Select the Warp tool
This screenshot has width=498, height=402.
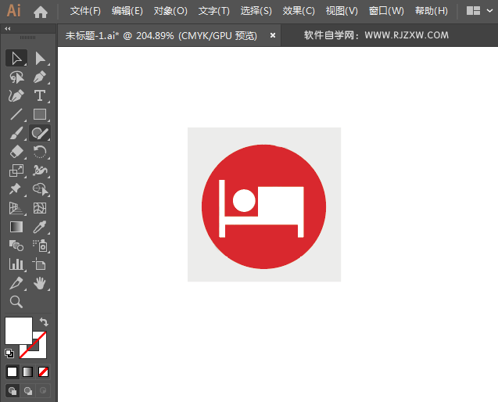[40, 170]
